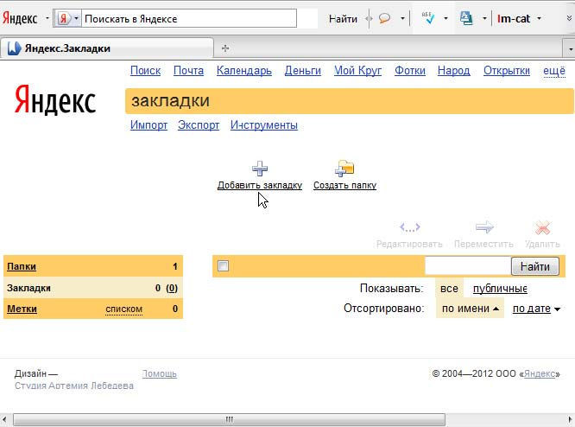Viewport: 575px width, 427px height.
Task: Expand the search engine selector arrow
Action: tap(76, 18)
